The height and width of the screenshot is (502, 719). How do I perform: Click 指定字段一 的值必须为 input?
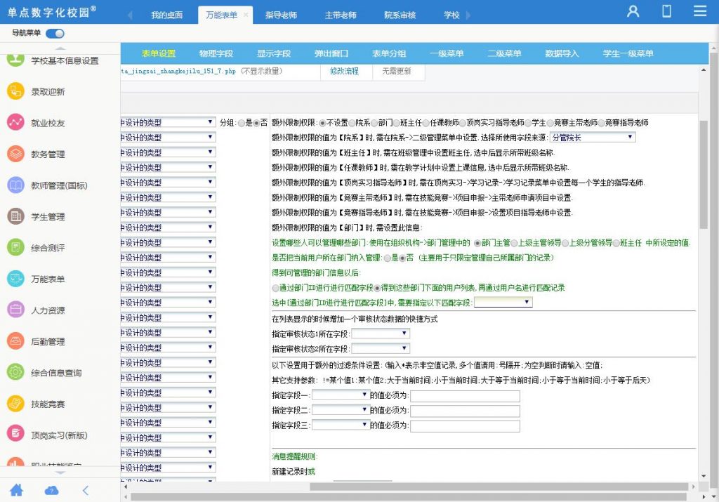click(x=465, y=396)
